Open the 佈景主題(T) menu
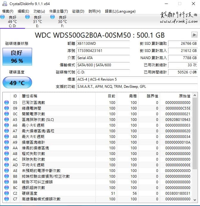Viewport: 200px width, 206px height. [x=58, y=11]
